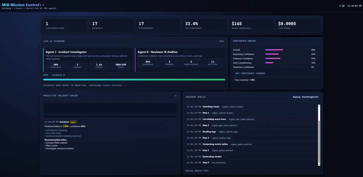Screen dimensions: 363x177
Task: Click the Idle · evidence 0 status line
Action: click(x=54, y=75)
